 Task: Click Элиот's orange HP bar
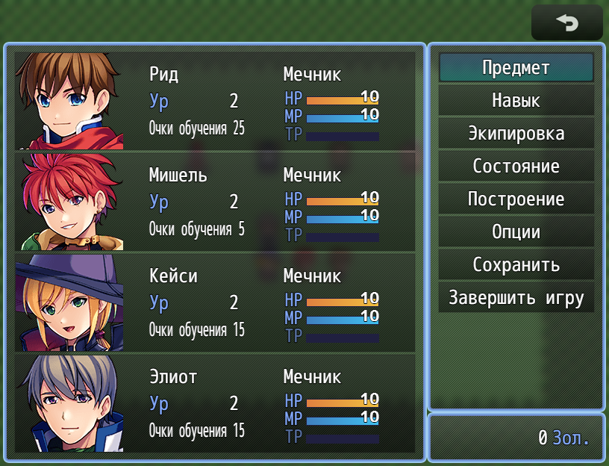point(342,403)
